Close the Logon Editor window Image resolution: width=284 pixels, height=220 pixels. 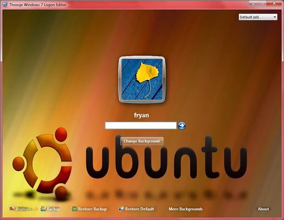(274, 4)
